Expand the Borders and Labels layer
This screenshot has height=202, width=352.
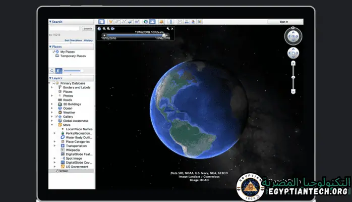pyautogui.click(x=52, y=87)
